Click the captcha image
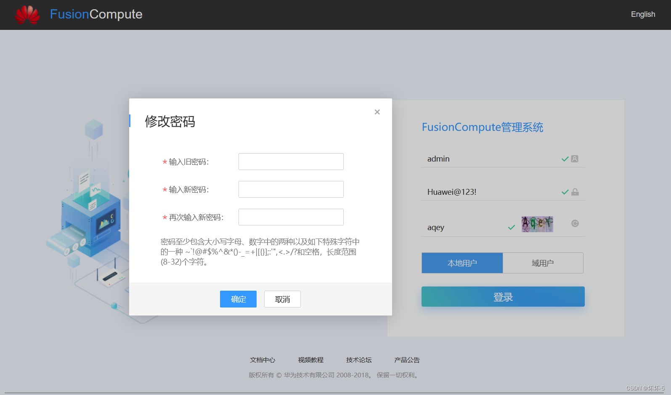Image resolution: width=671 pixels, height=395 pixels. (x=537, y=224)
